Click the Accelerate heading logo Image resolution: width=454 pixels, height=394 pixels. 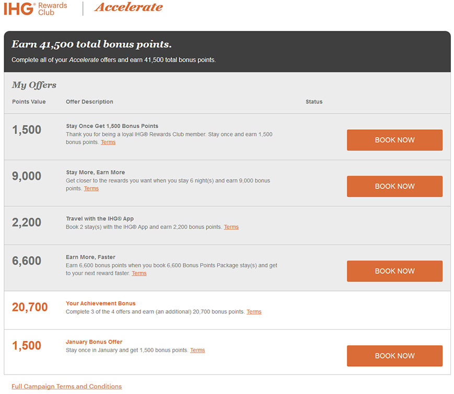coord(129,7)
